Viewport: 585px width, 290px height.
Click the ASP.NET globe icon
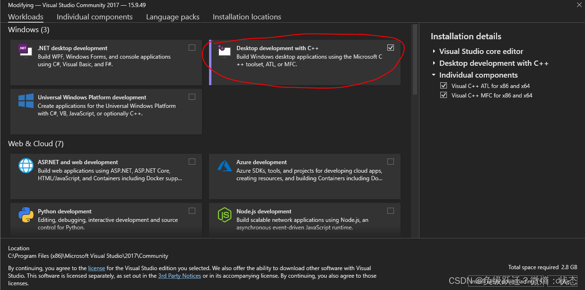(x=26, y=166)
